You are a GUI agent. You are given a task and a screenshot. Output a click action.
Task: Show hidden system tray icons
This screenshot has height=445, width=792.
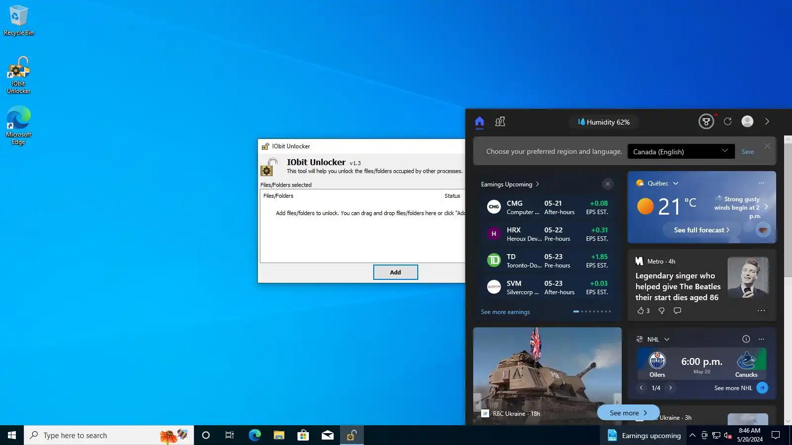pyautogui.click(x=693, y=435)
